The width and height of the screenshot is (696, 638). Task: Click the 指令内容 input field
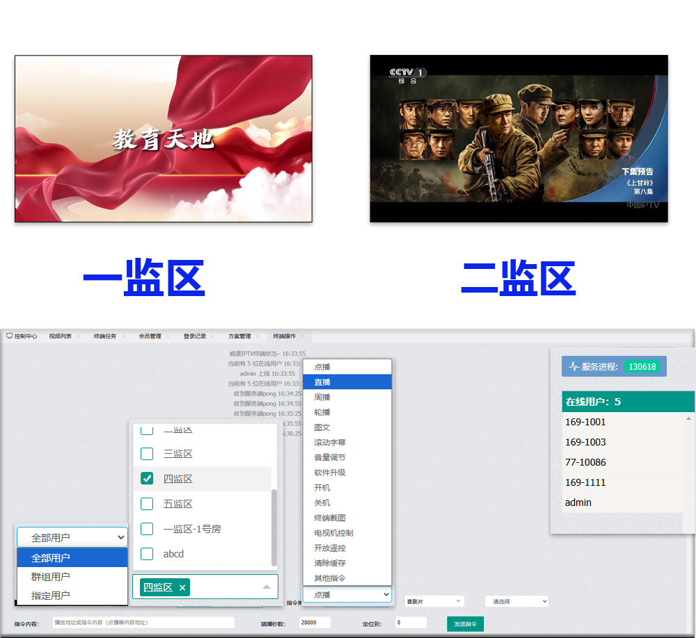click(x=143, y=623)
